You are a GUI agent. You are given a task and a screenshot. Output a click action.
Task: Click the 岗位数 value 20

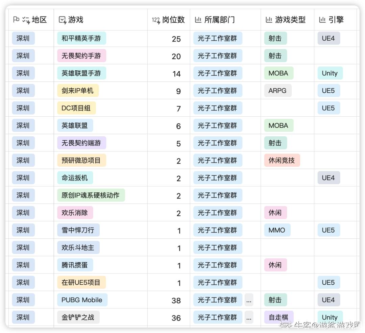176,56
